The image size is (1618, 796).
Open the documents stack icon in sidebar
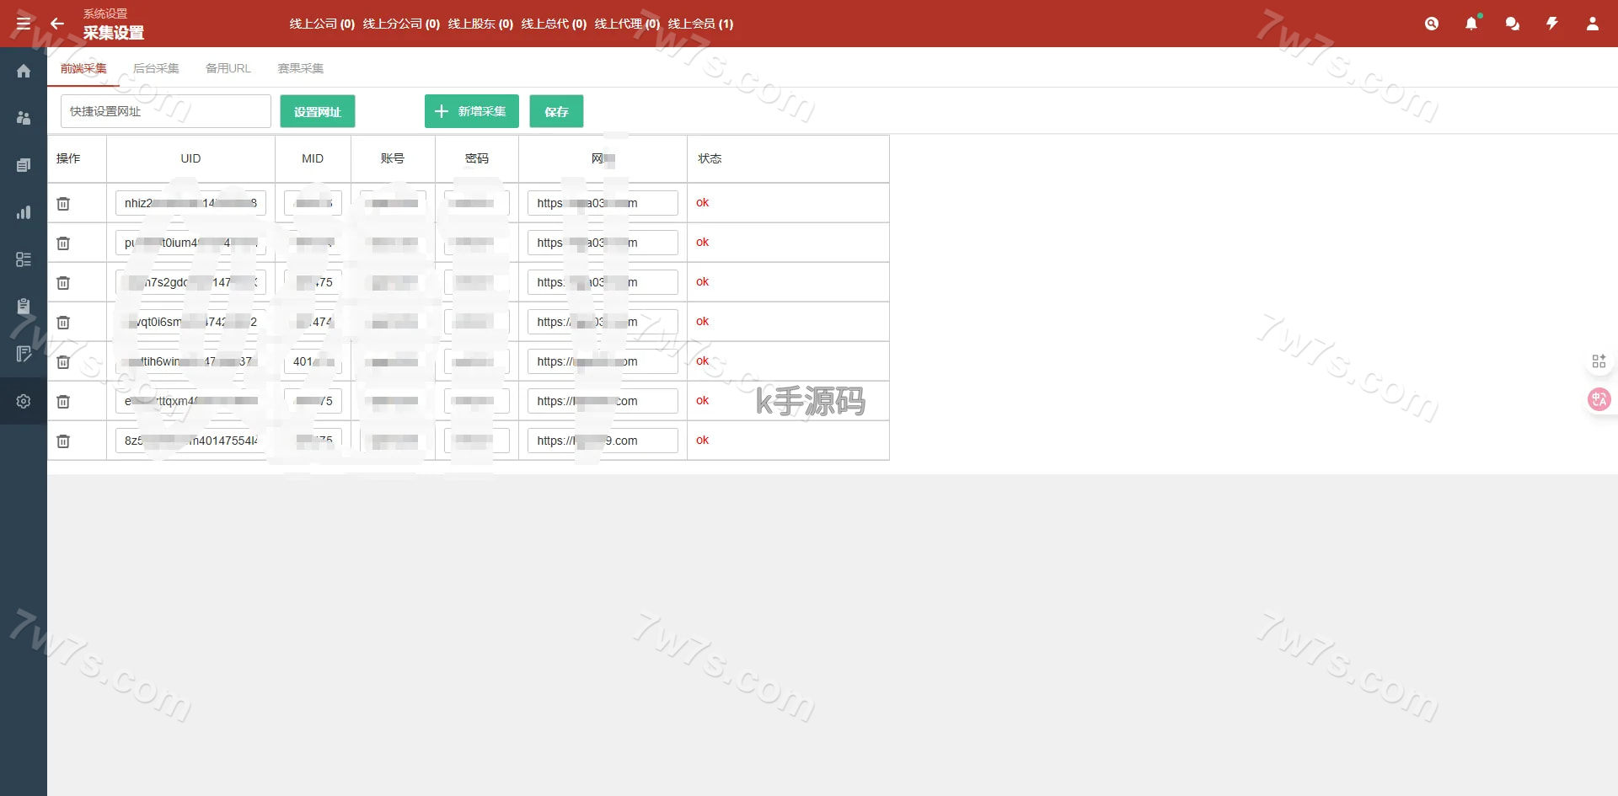[24, 165]
